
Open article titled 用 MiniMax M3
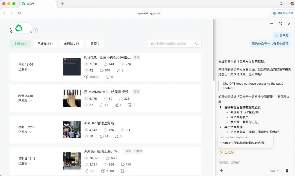107,92
